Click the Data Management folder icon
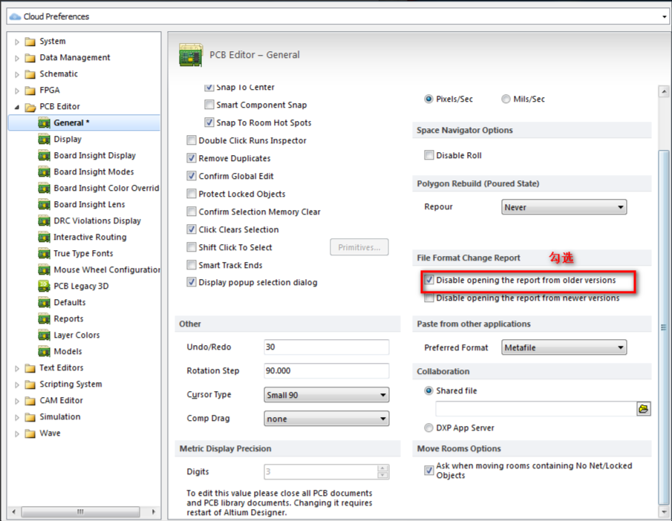This screenshot has width=672, height=521. coord(30,58)
